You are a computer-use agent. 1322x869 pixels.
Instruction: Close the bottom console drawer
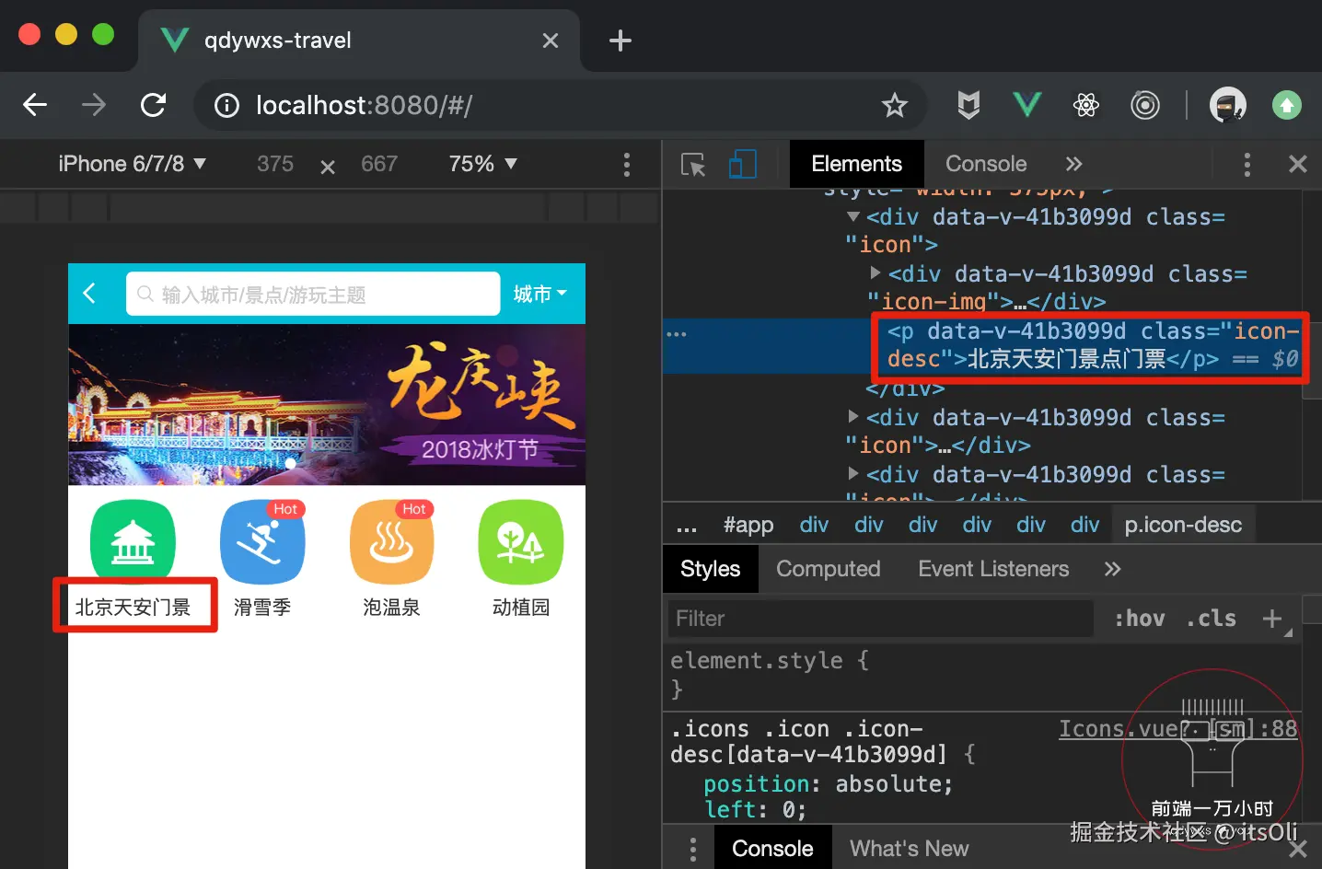click(1298, 849)
